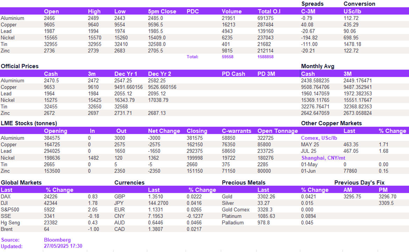This screenshot has width=409, height=252.
Task: Click Tin C-warrants value 375
Action: point(226,165)
